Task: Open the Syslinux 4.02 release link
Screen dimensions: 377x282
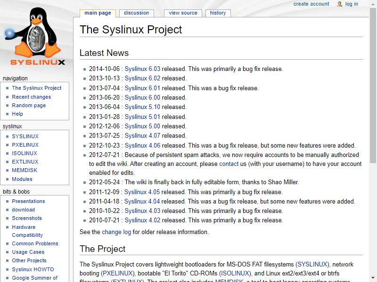Action: 142,220
